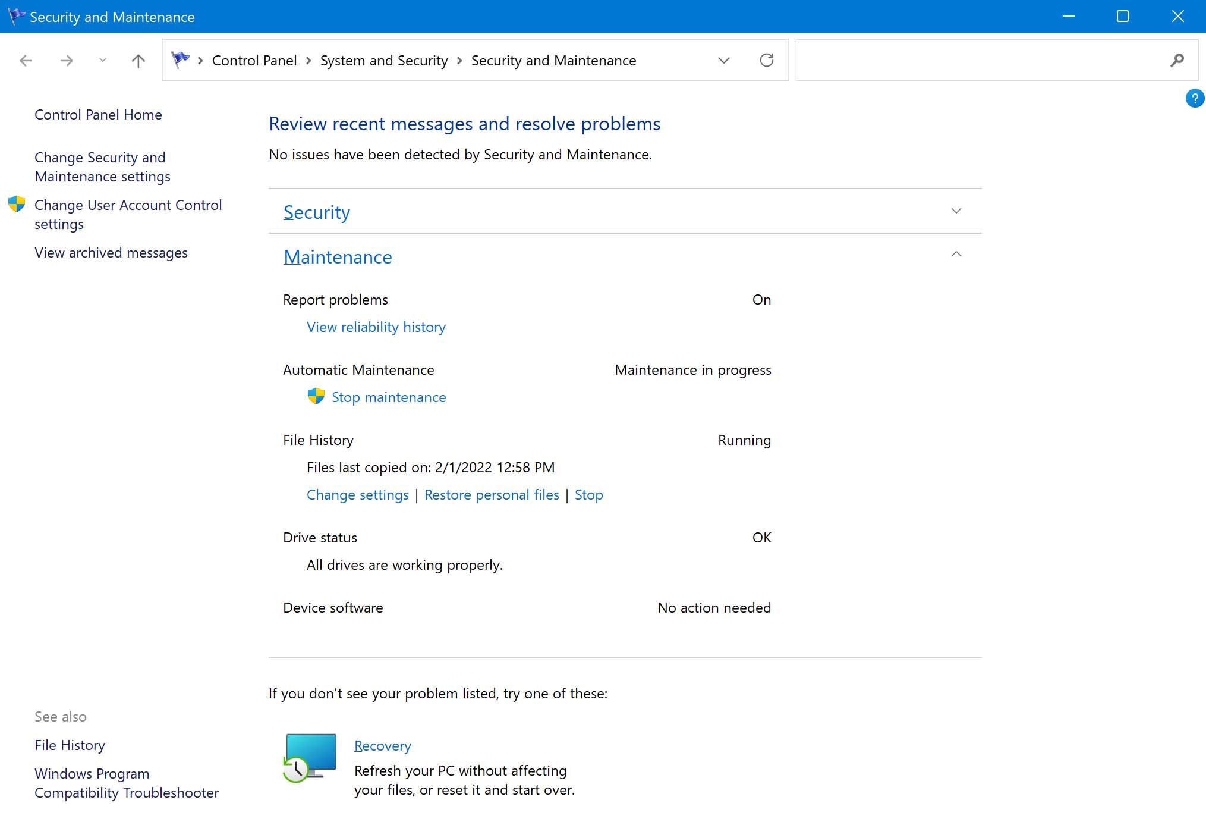Close the Security and Maintenance window
The width and height of the screenshot is (1206, 825).
click(1177, 16)
